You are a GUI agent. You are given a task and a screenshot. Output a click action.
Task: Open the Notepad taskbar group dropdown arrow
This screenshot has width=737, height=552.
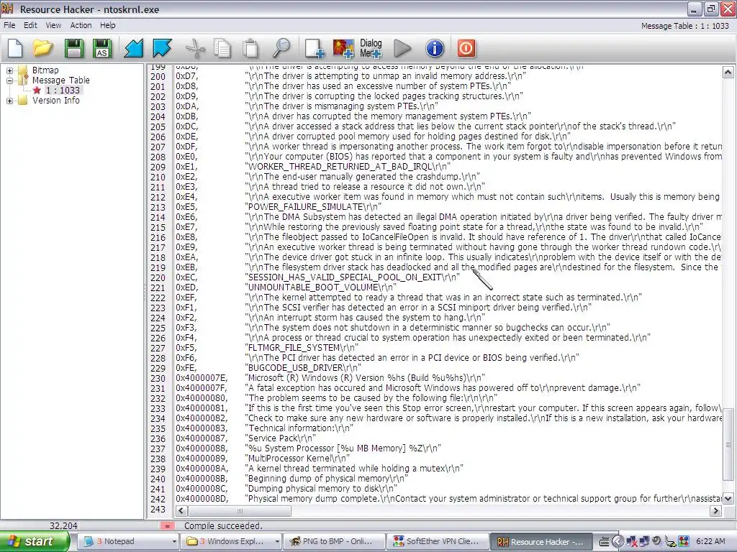coord(174,541)
